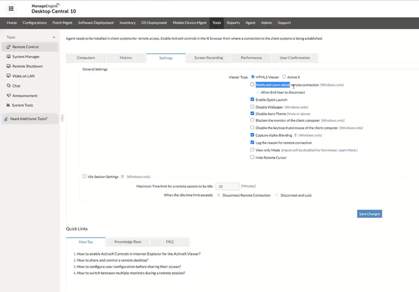Open the OS Deployment menu

point(154,23)
